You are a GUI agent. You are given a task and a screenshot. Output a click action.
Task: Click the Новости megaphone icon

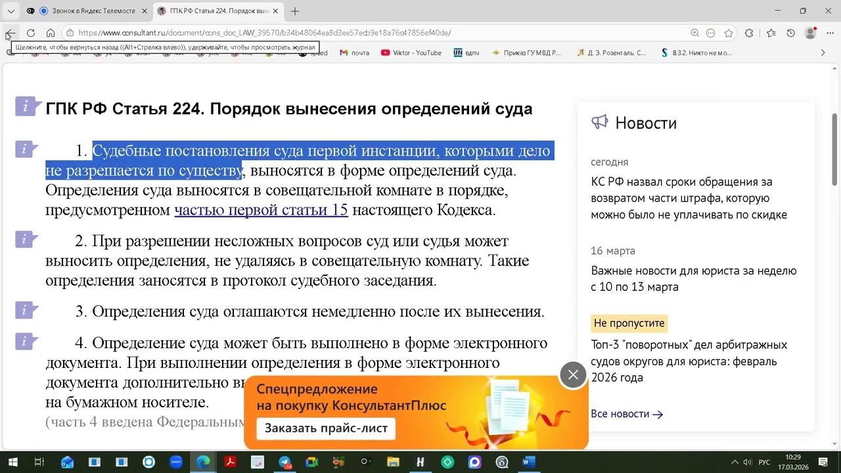pyautogui.click(x=599, y=123)
